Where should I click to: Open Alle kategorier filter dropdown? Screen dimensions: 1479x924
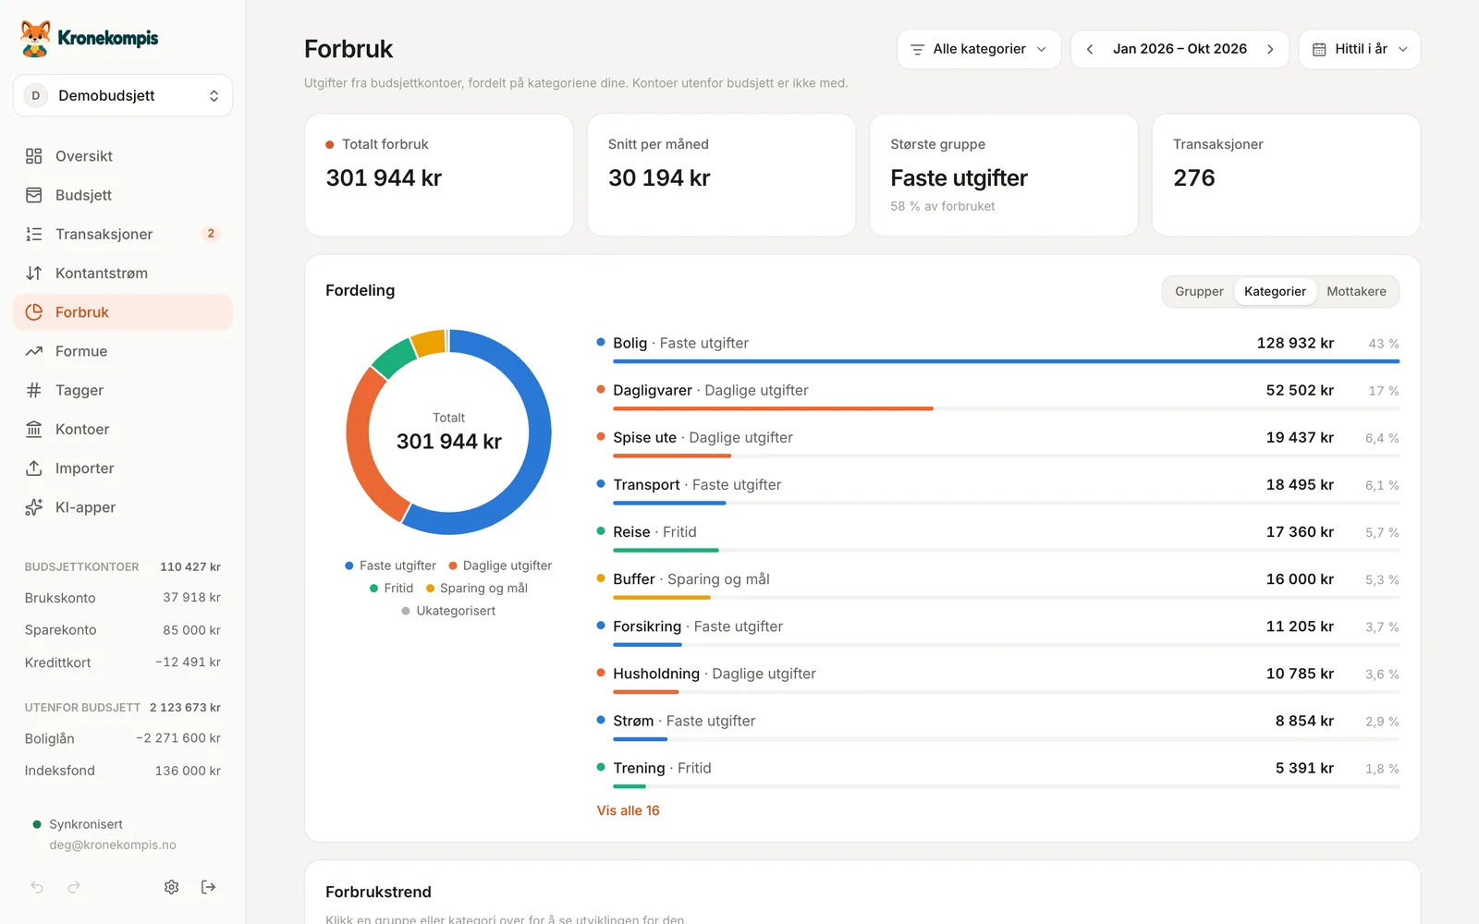979,49
